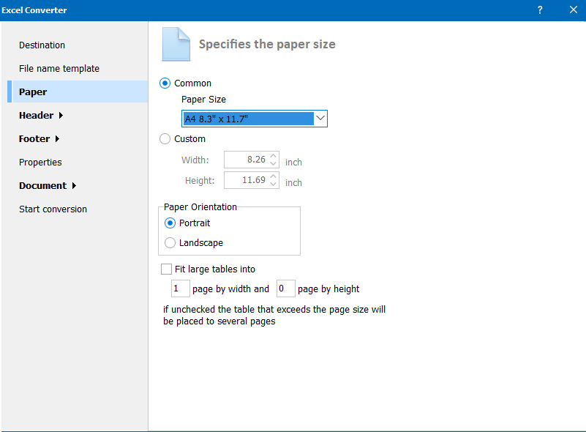Enable the Fit large tables into option
Image resolution: width=586 pixels, height=432 pixels.
[166, 269]
